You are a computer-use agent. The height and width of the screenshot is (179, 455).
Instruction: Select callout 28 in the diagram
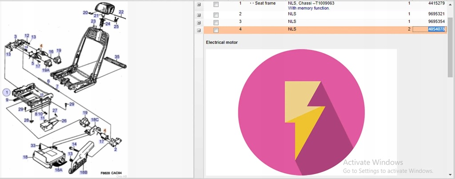pyautogui.click(x=26, y=121)
